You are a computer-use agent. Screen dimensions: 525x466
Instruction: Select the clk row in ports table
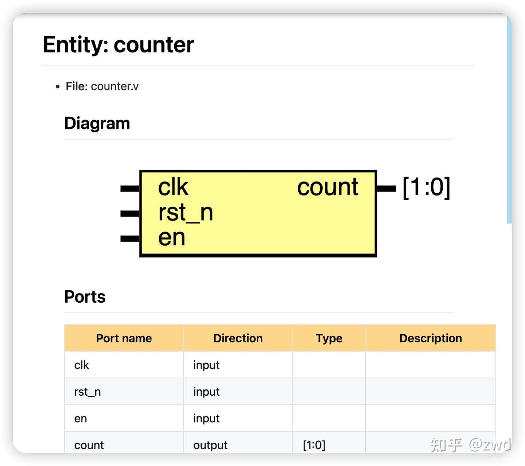[280, 365]
